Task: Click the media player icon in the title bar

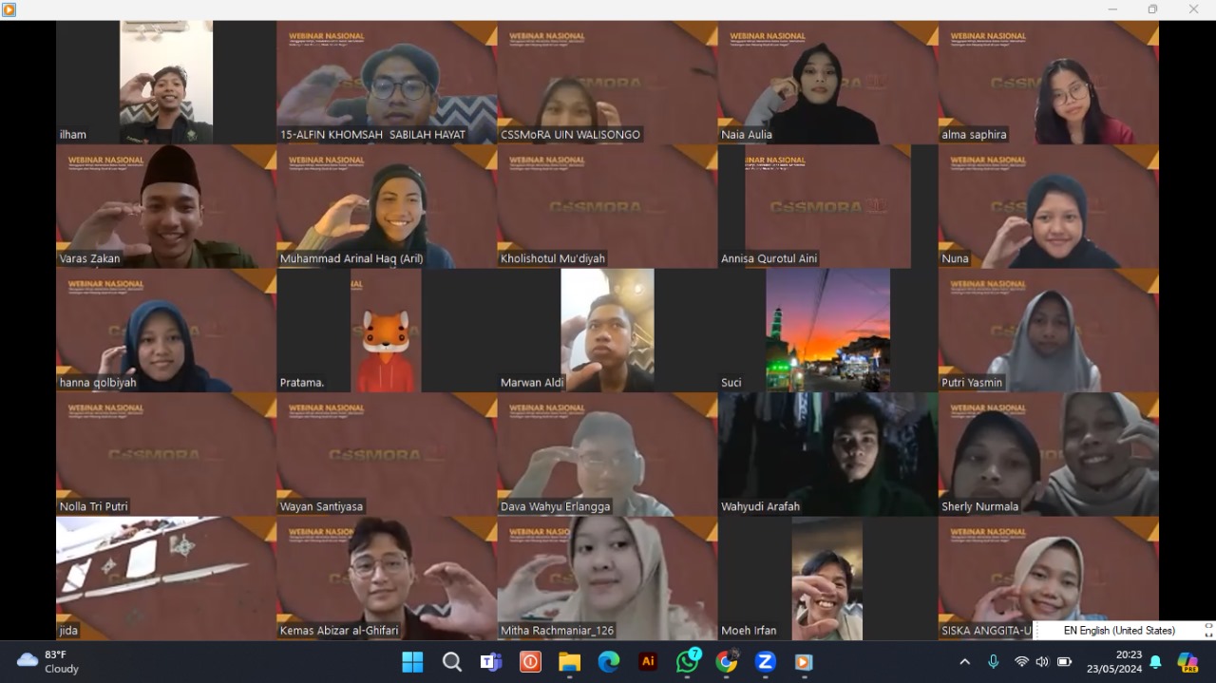Action: (9, 9)
